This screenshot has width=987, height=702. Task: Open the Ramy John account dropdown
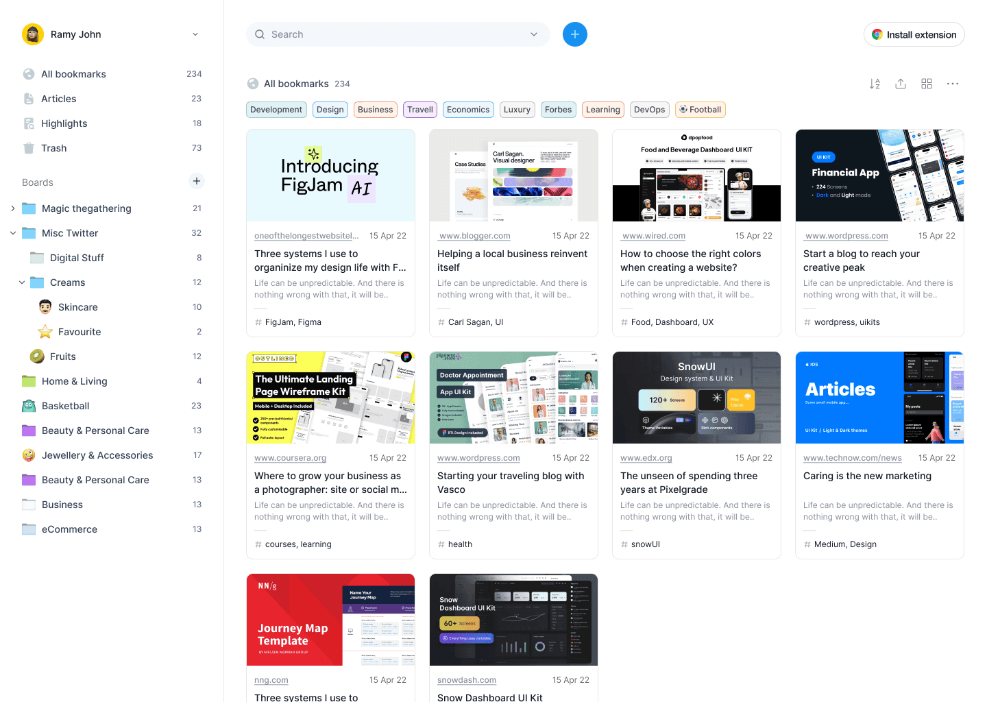click(195, 34)
